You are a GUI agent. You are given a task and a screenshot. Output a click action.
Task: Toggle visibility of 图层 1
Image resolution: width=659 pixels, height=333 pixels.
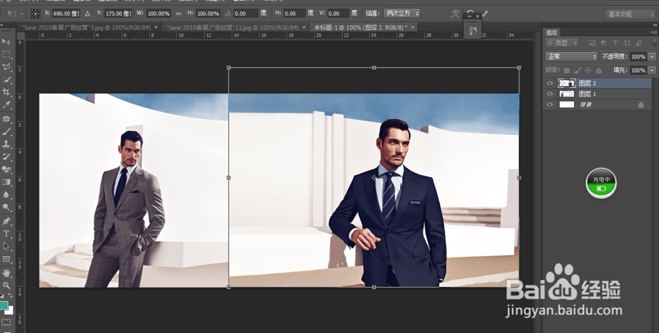550,94
